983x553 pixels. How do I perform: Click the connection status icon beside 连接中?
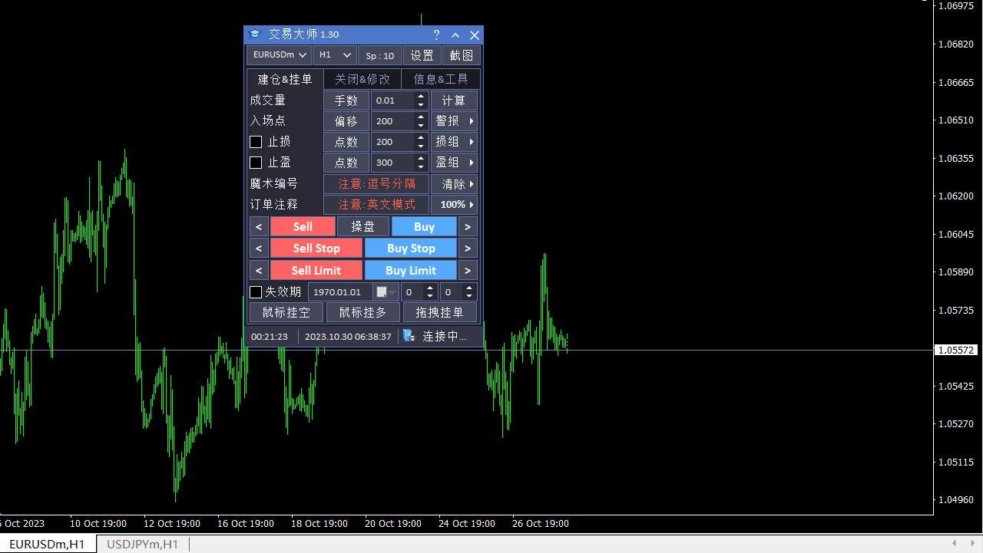click(409, 336)
